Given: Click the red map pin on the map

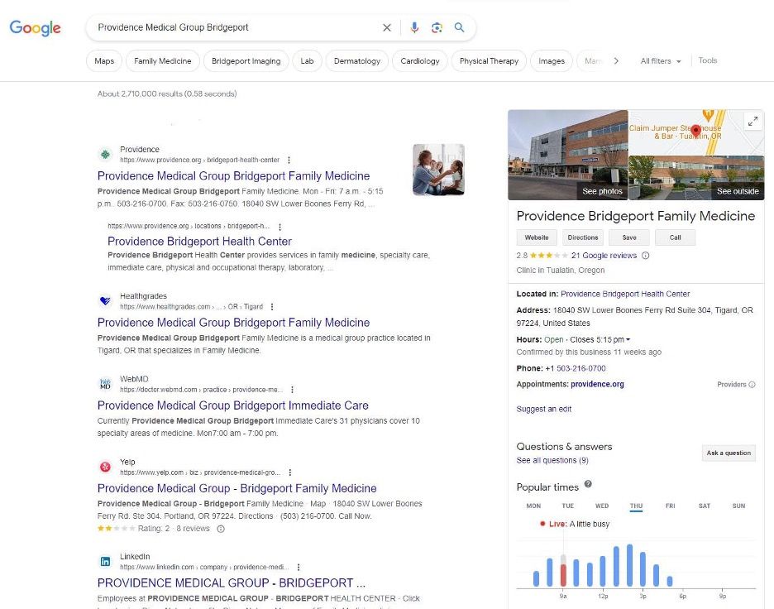Looking at the screenshot, I should (695, 131).
